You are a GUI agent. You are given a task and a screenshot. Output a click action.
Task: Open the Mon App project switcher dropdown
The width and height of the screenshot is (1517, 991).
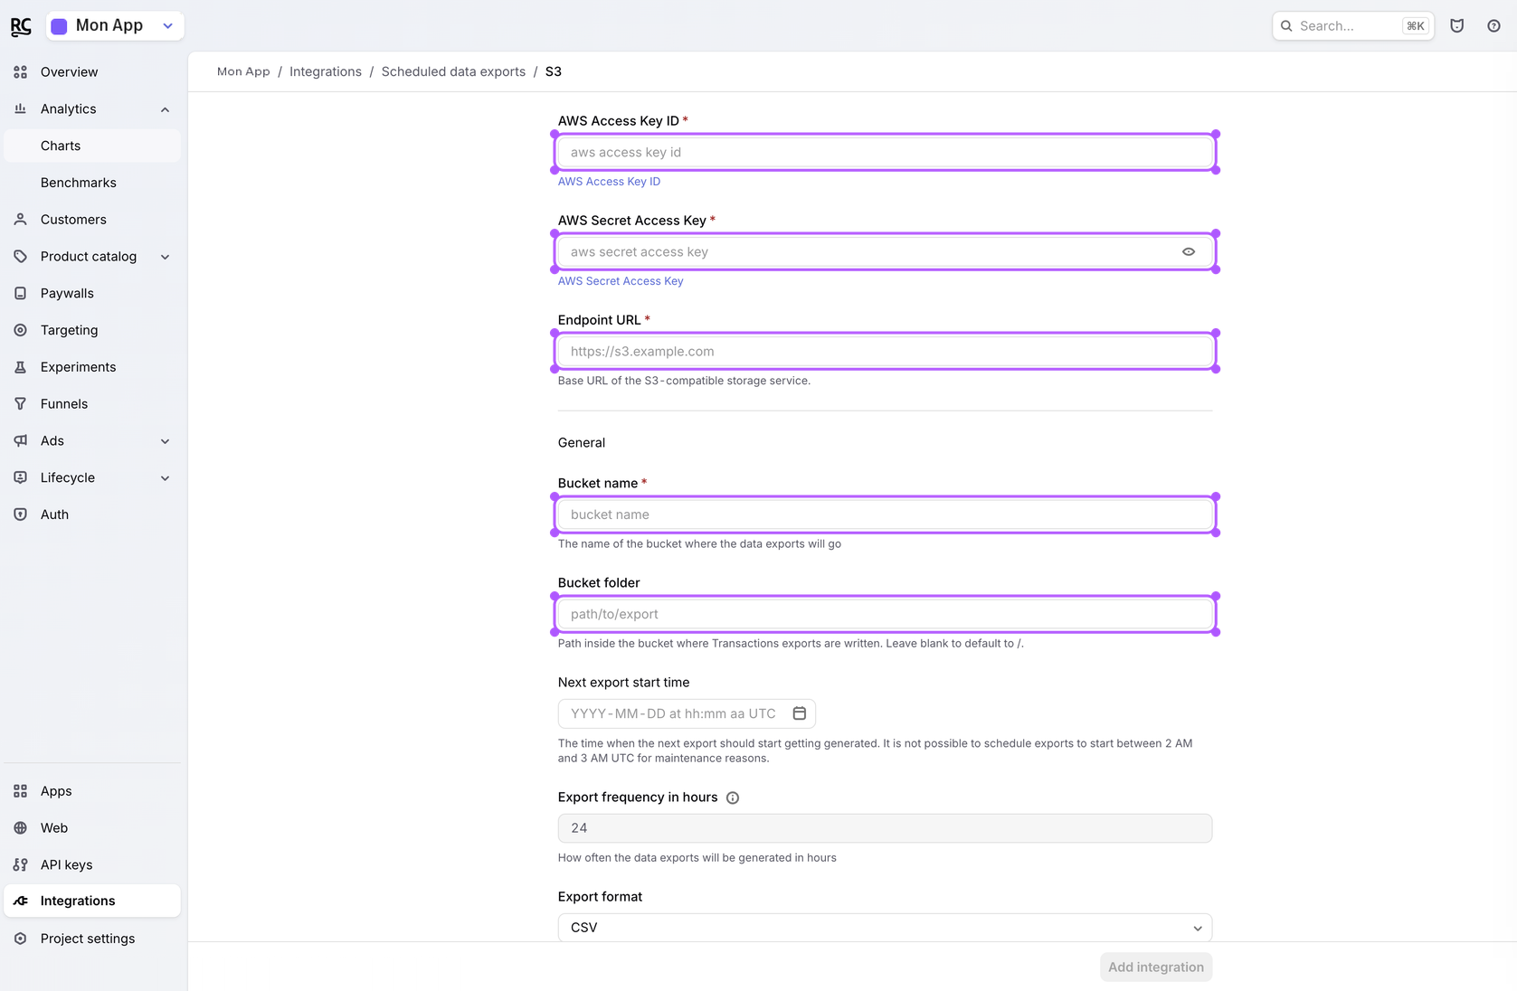click(115, 26)
